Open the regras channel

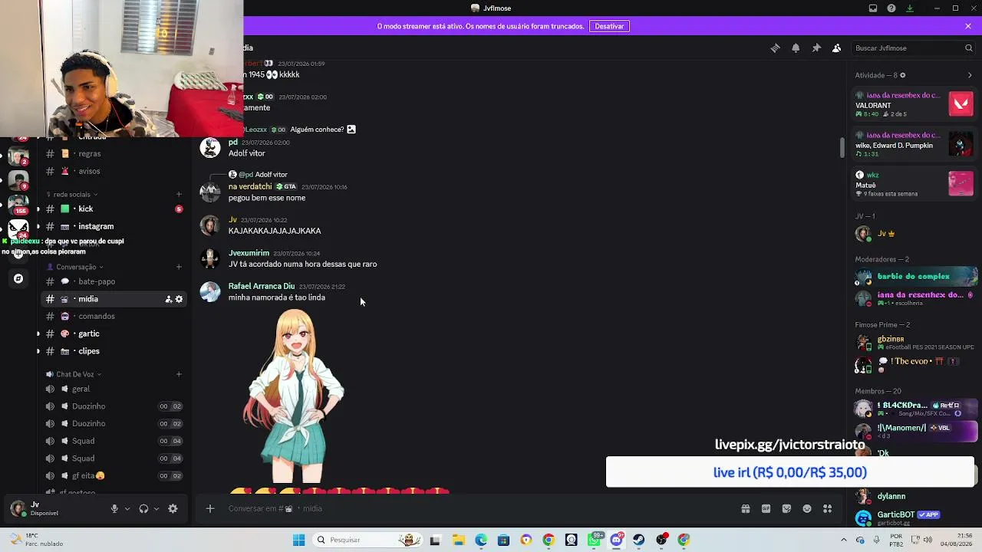point(114,153)
